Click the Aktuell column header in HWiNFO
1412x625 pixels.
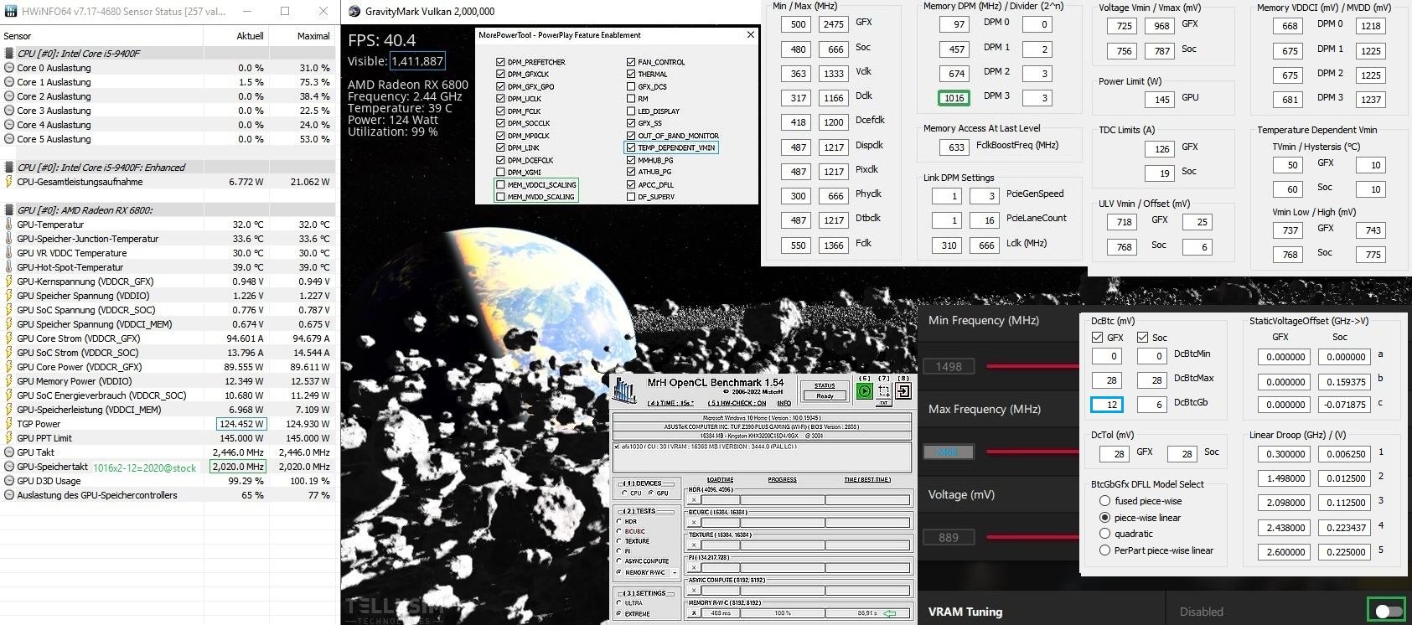pos(250,36)
